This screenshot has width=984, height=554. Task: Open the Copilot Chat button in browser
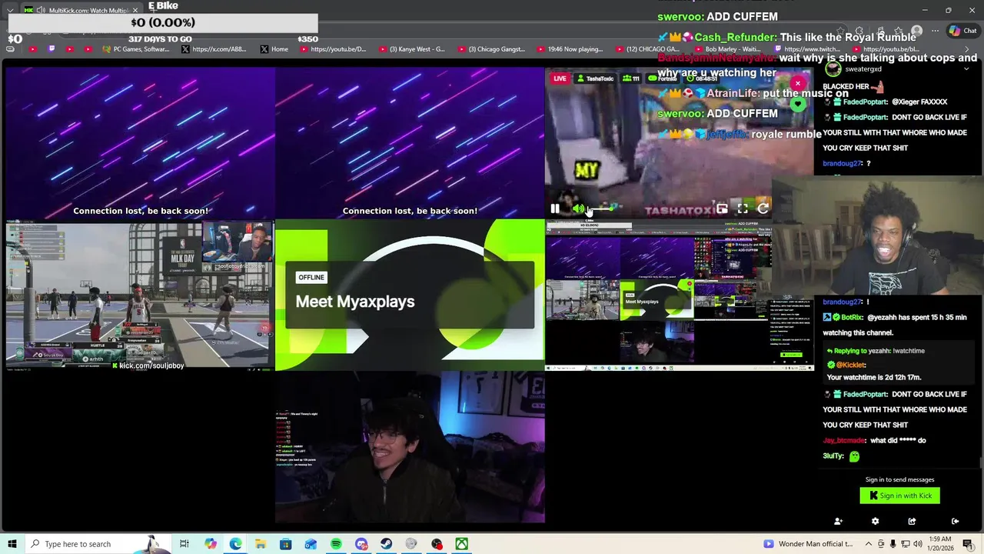(962, 31)
